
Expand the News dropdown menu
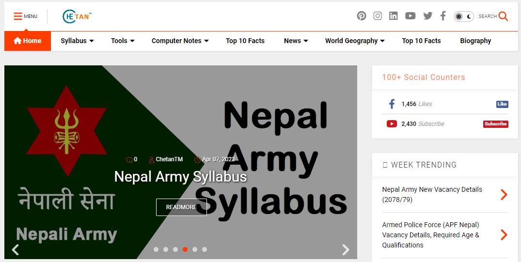pos(296,41)
